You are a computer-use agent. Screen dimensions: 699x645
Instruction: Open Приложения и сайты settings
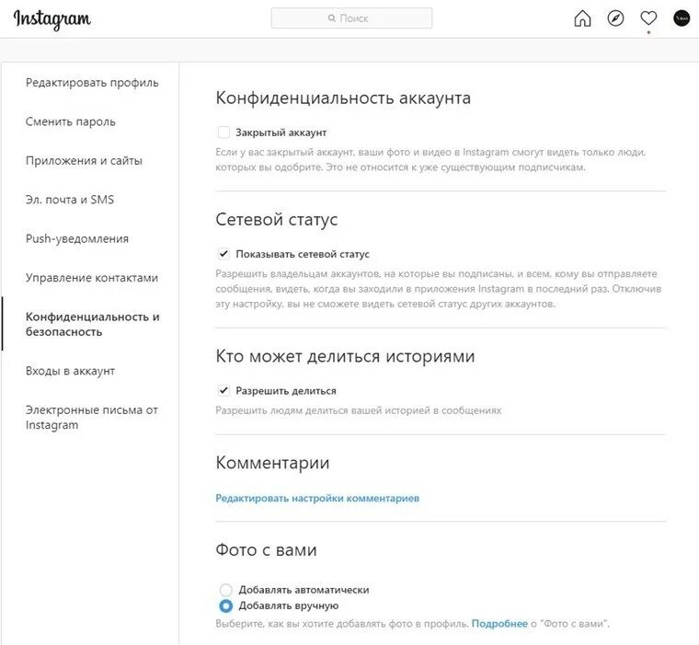coord(84,161)
